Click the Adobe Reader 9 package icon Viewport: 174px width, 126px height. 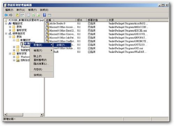pos(47,24)
